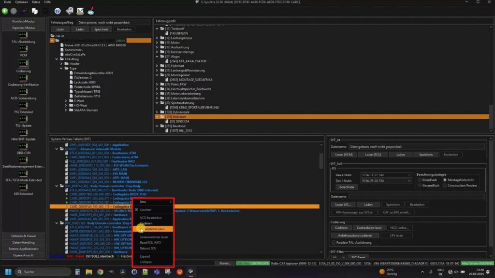Viewport: 495px width, 278px height.
Task: Open Google Chrome from the taskbar
Action: coord(100,272)
